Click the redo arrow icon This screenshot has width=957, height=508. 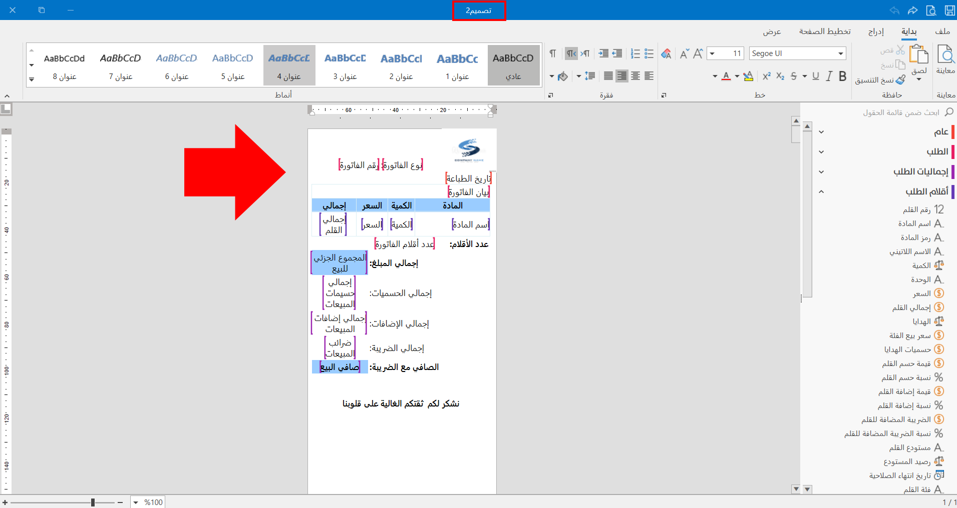coord(913,10)
